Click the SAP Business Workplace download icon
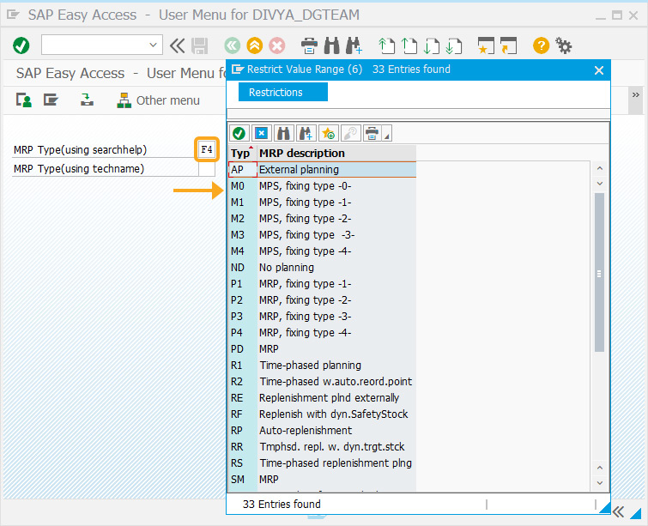The height and width of the screenshot is (526, 648). coord(87,100)
